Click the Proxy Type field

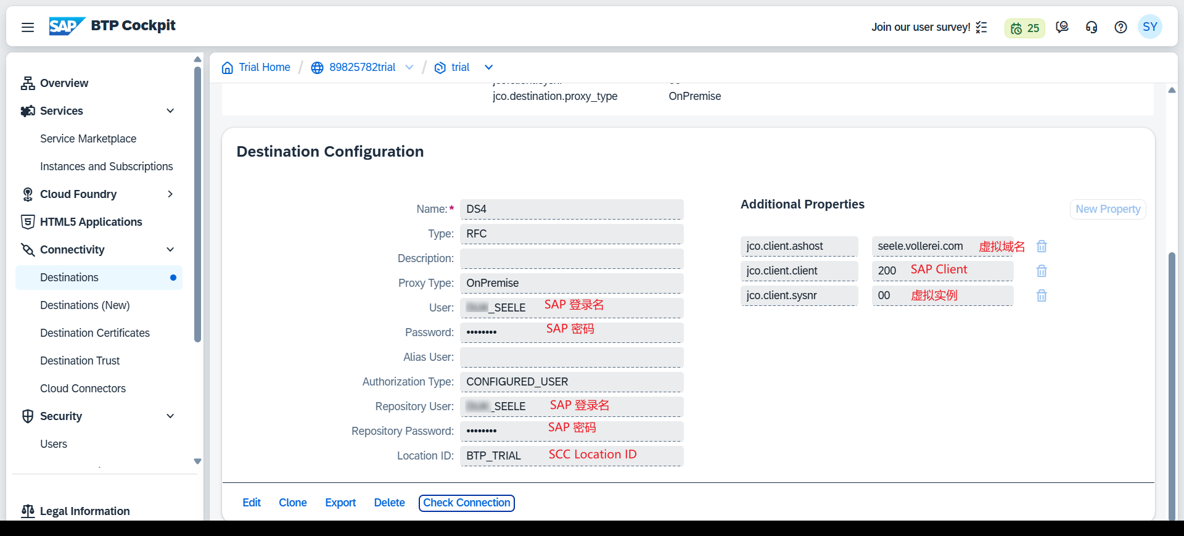572,283
